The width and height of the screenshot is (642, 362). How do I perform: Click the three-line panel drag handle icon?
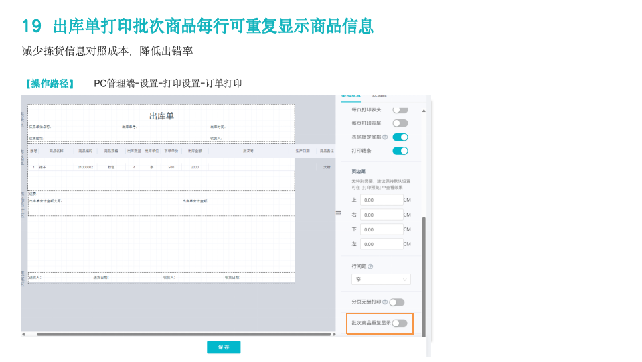(339, 213)
